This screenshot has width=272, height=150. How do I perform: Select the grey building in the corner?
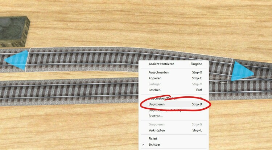coord(14,31)
